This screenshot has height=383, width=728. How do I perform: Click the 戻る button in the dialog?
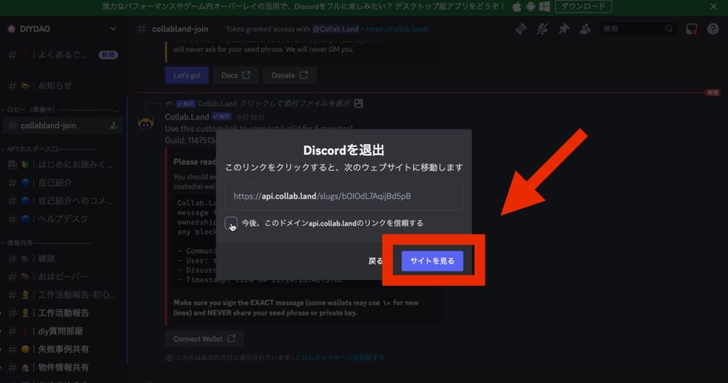[x=375, y=261]
